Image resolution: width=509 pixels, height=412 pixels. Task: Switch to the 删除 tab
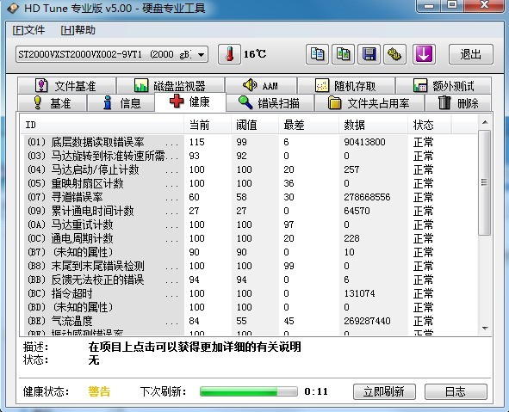point(458,103)
